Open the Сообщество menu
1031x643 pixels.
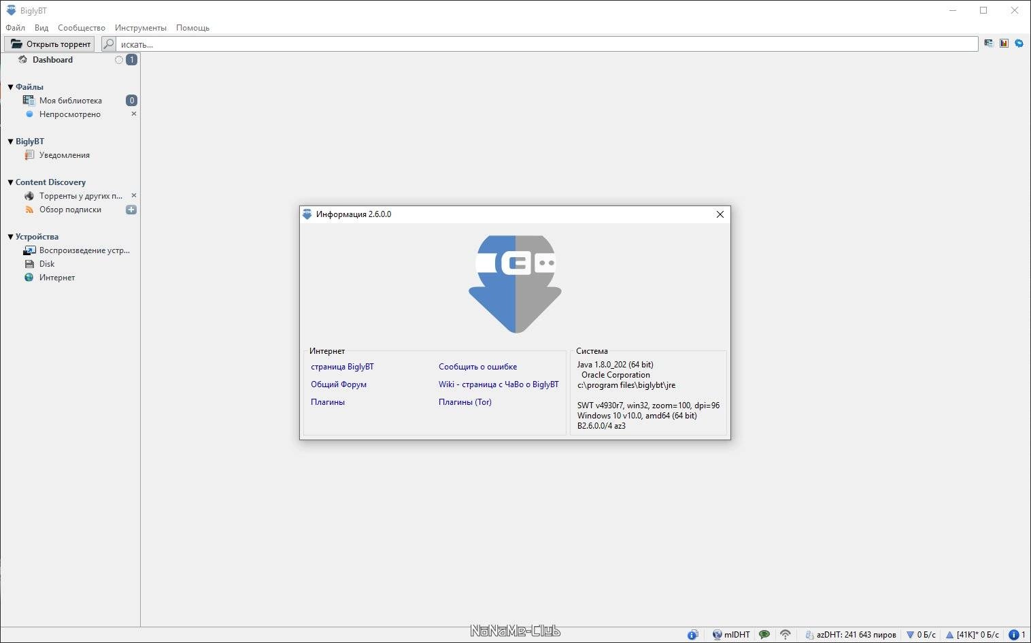[82, 28]
